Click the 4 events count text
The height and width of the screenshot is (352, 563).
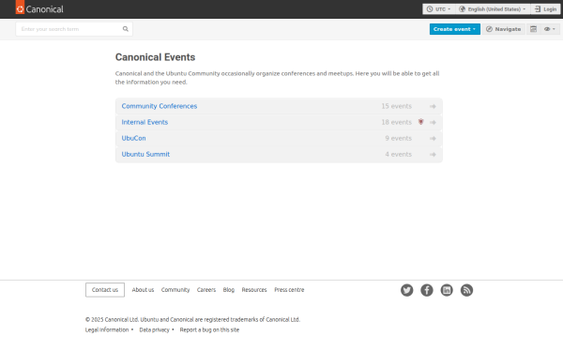[x=398, y=154]
